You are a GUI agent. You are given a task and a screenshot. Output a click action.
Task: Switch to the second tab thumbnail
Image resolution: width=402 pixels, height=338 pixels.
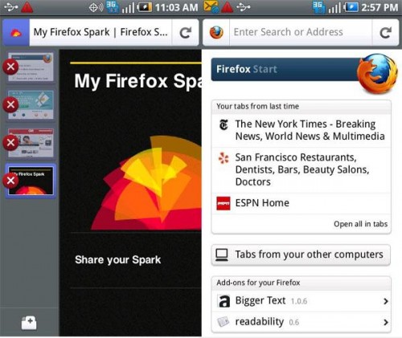click(31, 105)
